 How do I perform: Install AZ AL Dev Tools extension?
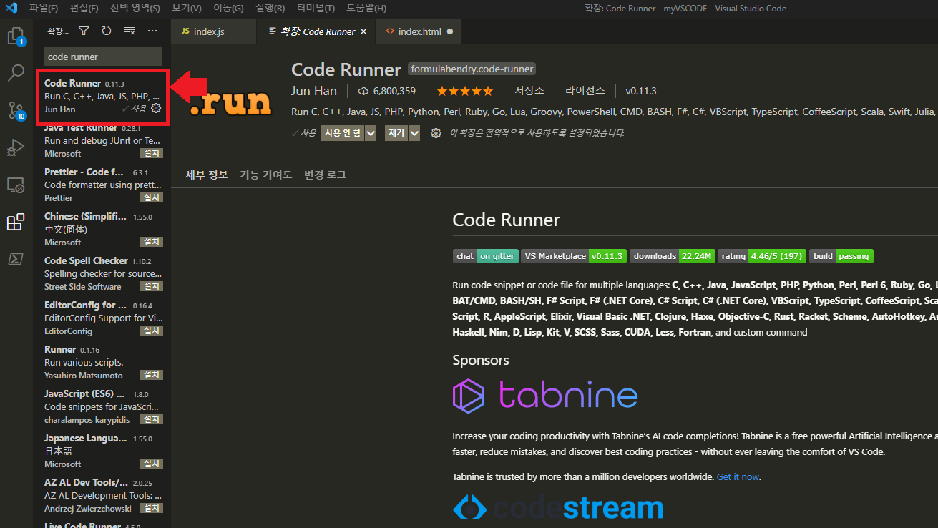pyautogui.click(x=152, y=509)
